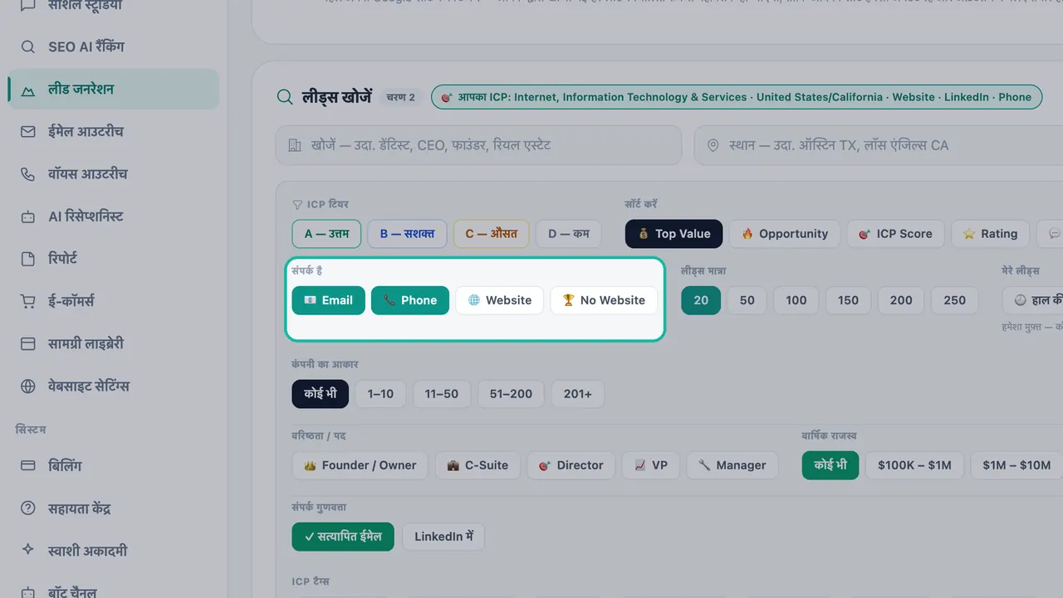Click the ईमेल आउटरीच envelope icon
Image resolution: width=1063 pixels, height=598 pixels.
28,131
